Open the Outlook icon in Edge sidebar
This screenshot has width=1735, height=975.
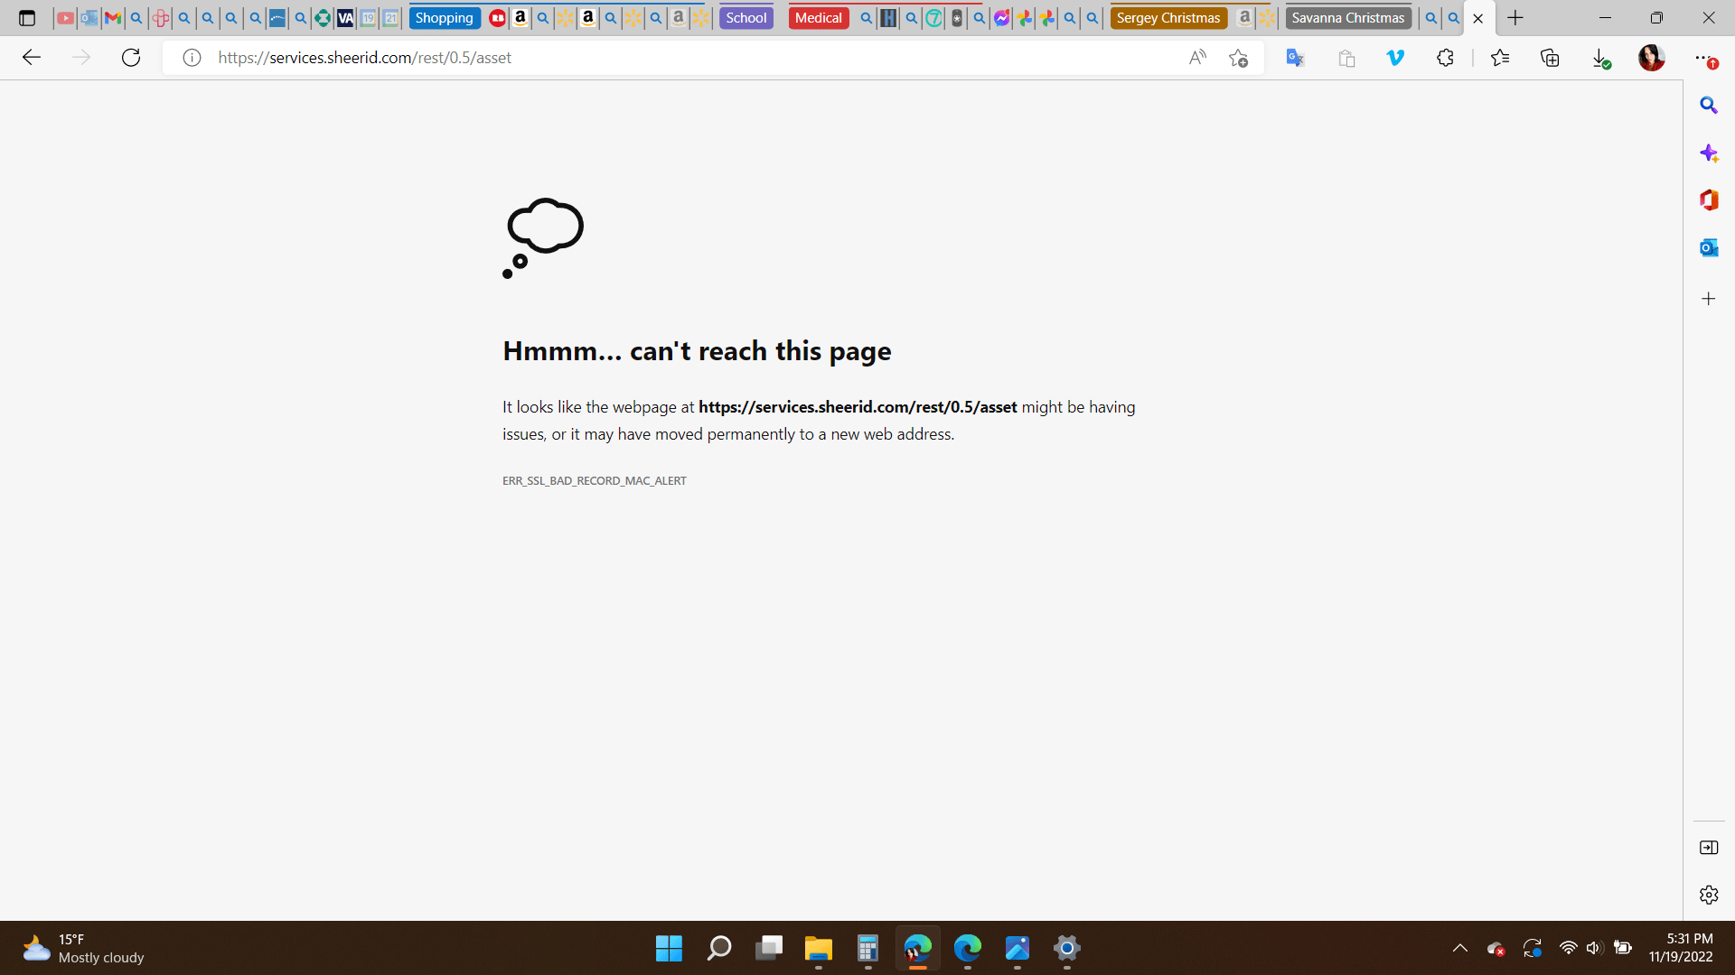[1708, 247]
